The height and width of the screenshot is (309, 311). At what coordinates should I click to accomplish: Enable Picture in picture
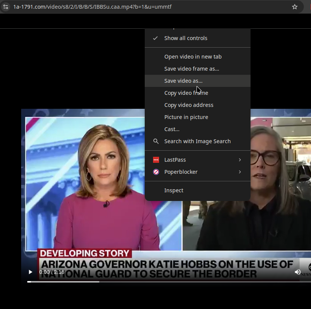[x=198, y=117]
